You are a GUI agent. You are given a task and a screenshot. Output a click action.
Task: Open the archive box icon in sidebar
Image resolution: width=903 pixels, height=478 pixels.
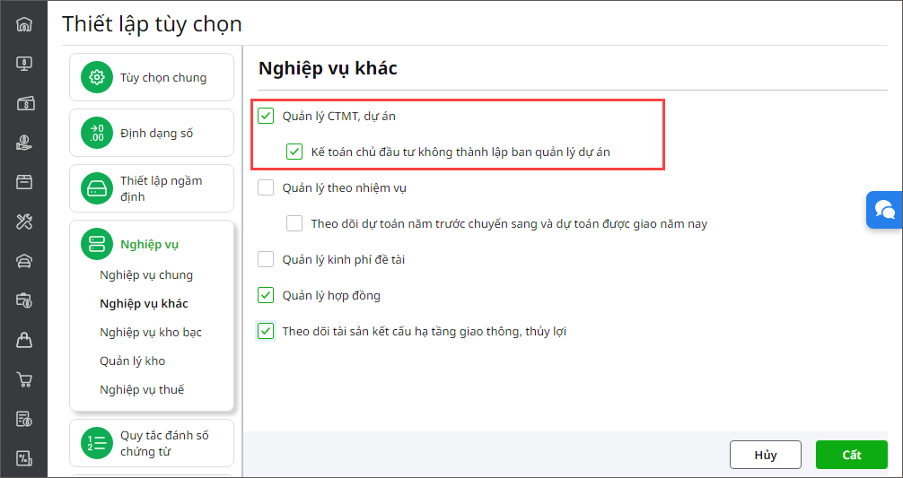[23, 182]
